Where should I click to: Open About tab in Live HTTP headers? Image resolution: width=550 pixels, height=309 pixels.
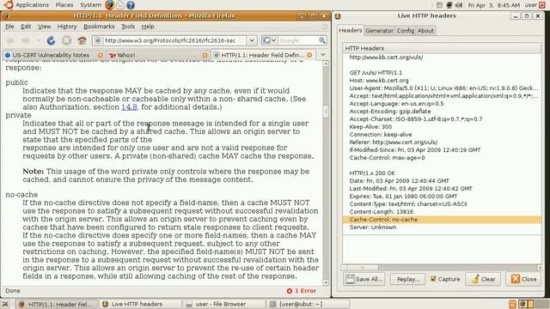[425, 31]
